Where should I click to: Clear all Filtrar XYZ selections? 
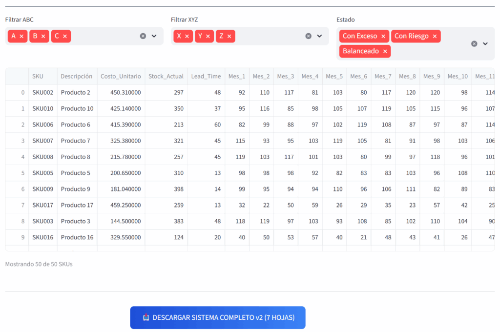tap(309, 36)
